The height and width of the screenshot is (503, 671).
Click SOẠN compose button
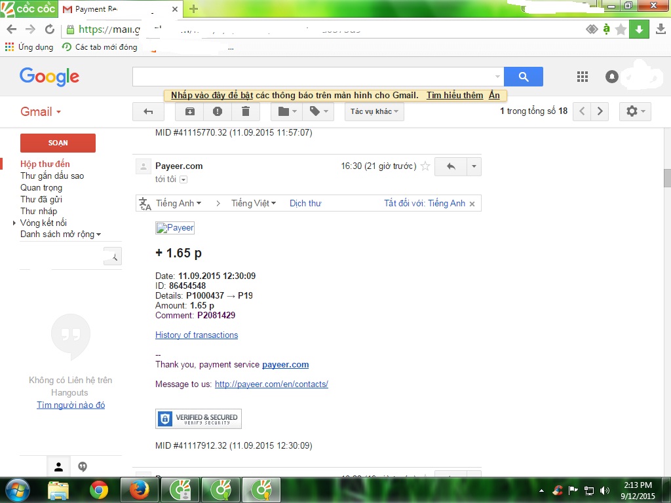coord(58,143)
